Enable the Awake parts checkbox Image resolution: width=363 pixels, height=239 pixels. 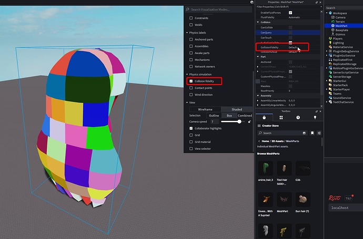click(191, 53)
